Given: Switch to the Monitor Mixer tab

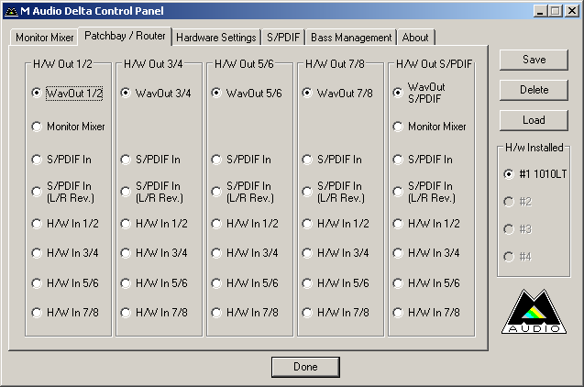Looking at the screenshot, I should click(x=44, y=38).
